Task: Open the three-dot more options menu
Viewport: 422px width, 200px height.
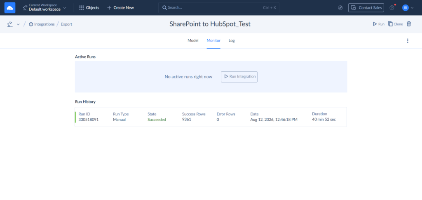Action: point(408,41)
